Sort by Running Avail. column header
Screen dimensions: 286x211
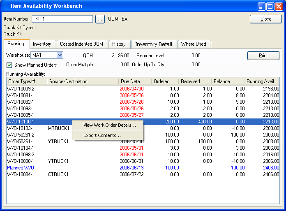261,81
